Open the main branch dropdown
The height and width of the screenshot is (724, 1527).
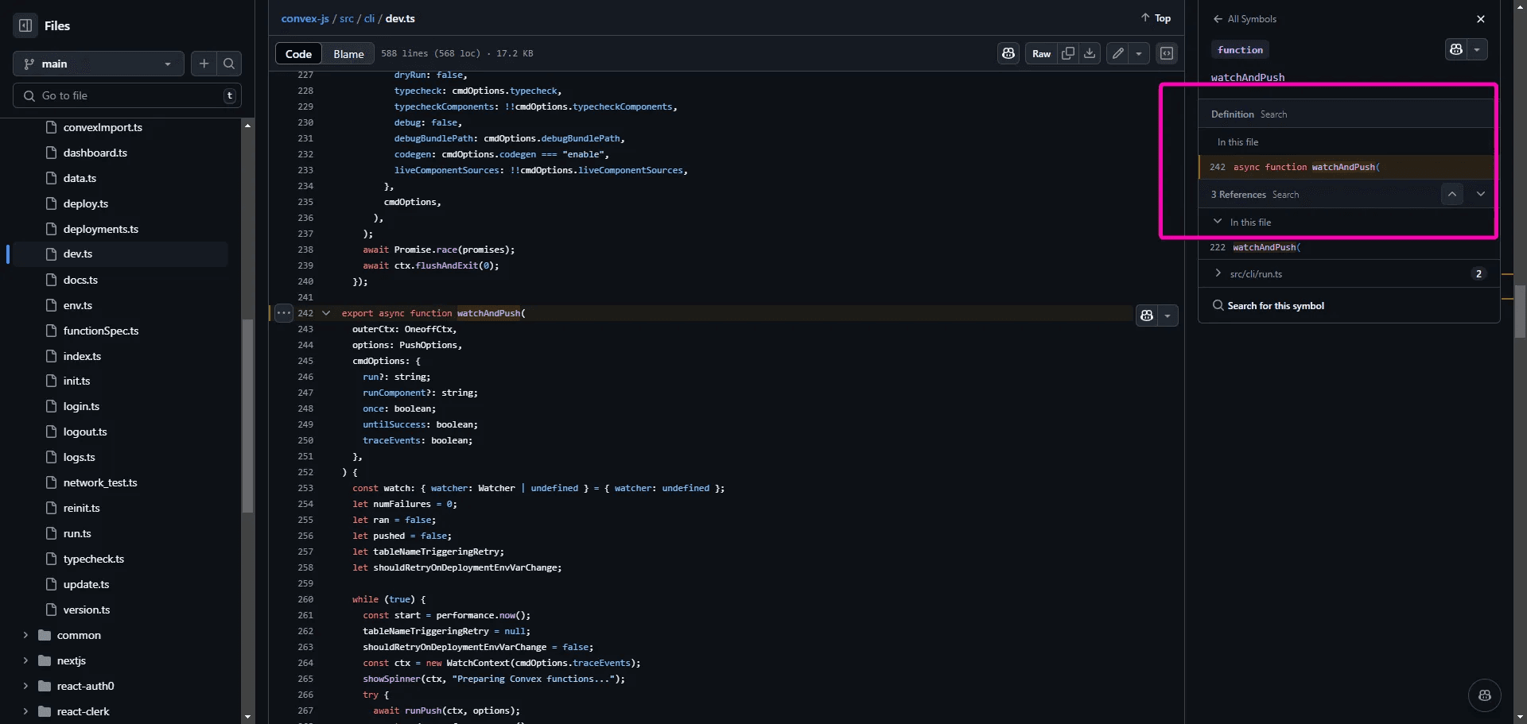(98, 64)
